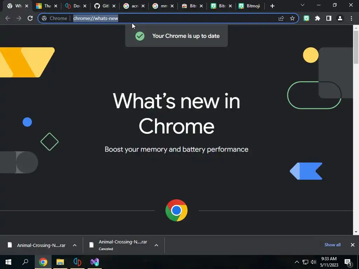
Task: Open the network status tray icon
Action: [305, 262]
